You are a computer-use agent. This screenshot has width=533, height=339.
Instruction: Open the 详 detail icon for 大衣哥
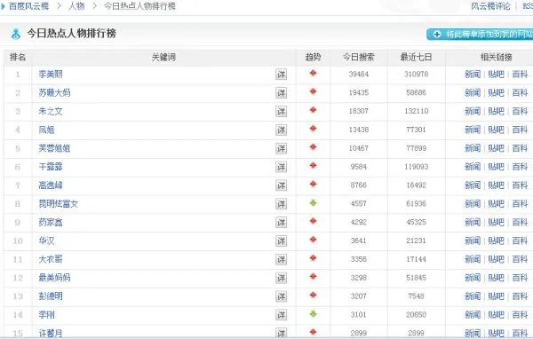[x=281, y=259]
